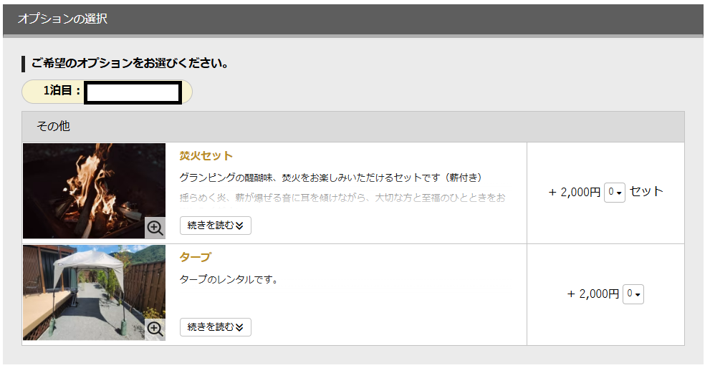Click the + 2,000円 price for タープ
The width and height of the screenshot is (710, 368).
[x=593, y=294]
